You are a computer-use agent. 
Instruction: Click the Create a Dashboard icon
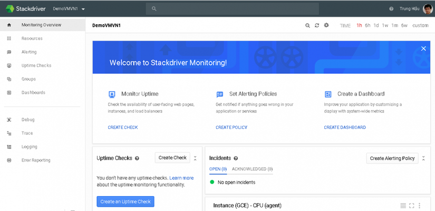click(328, 94)
